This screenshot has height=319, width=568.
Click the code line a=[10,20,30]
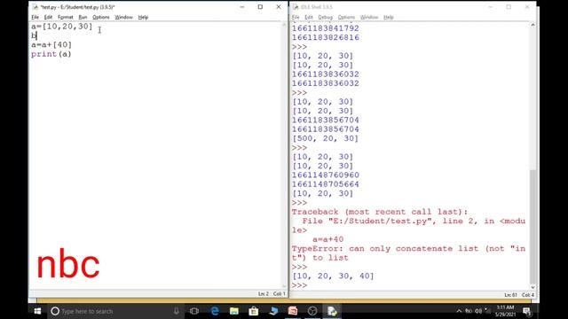pos(62,27)
